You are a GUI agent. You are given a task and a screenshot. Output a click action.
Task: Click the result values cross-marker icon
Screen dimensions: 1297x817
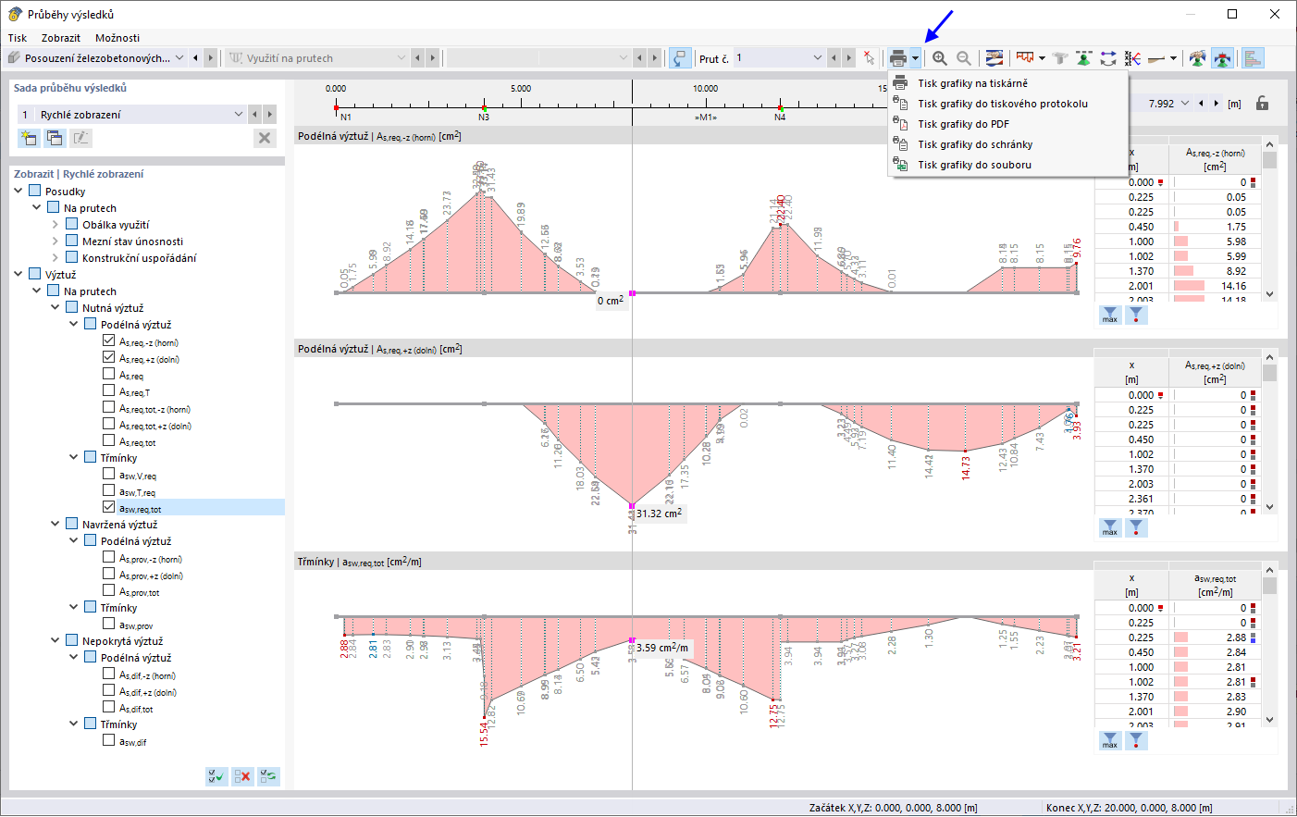coord(1132,58)
